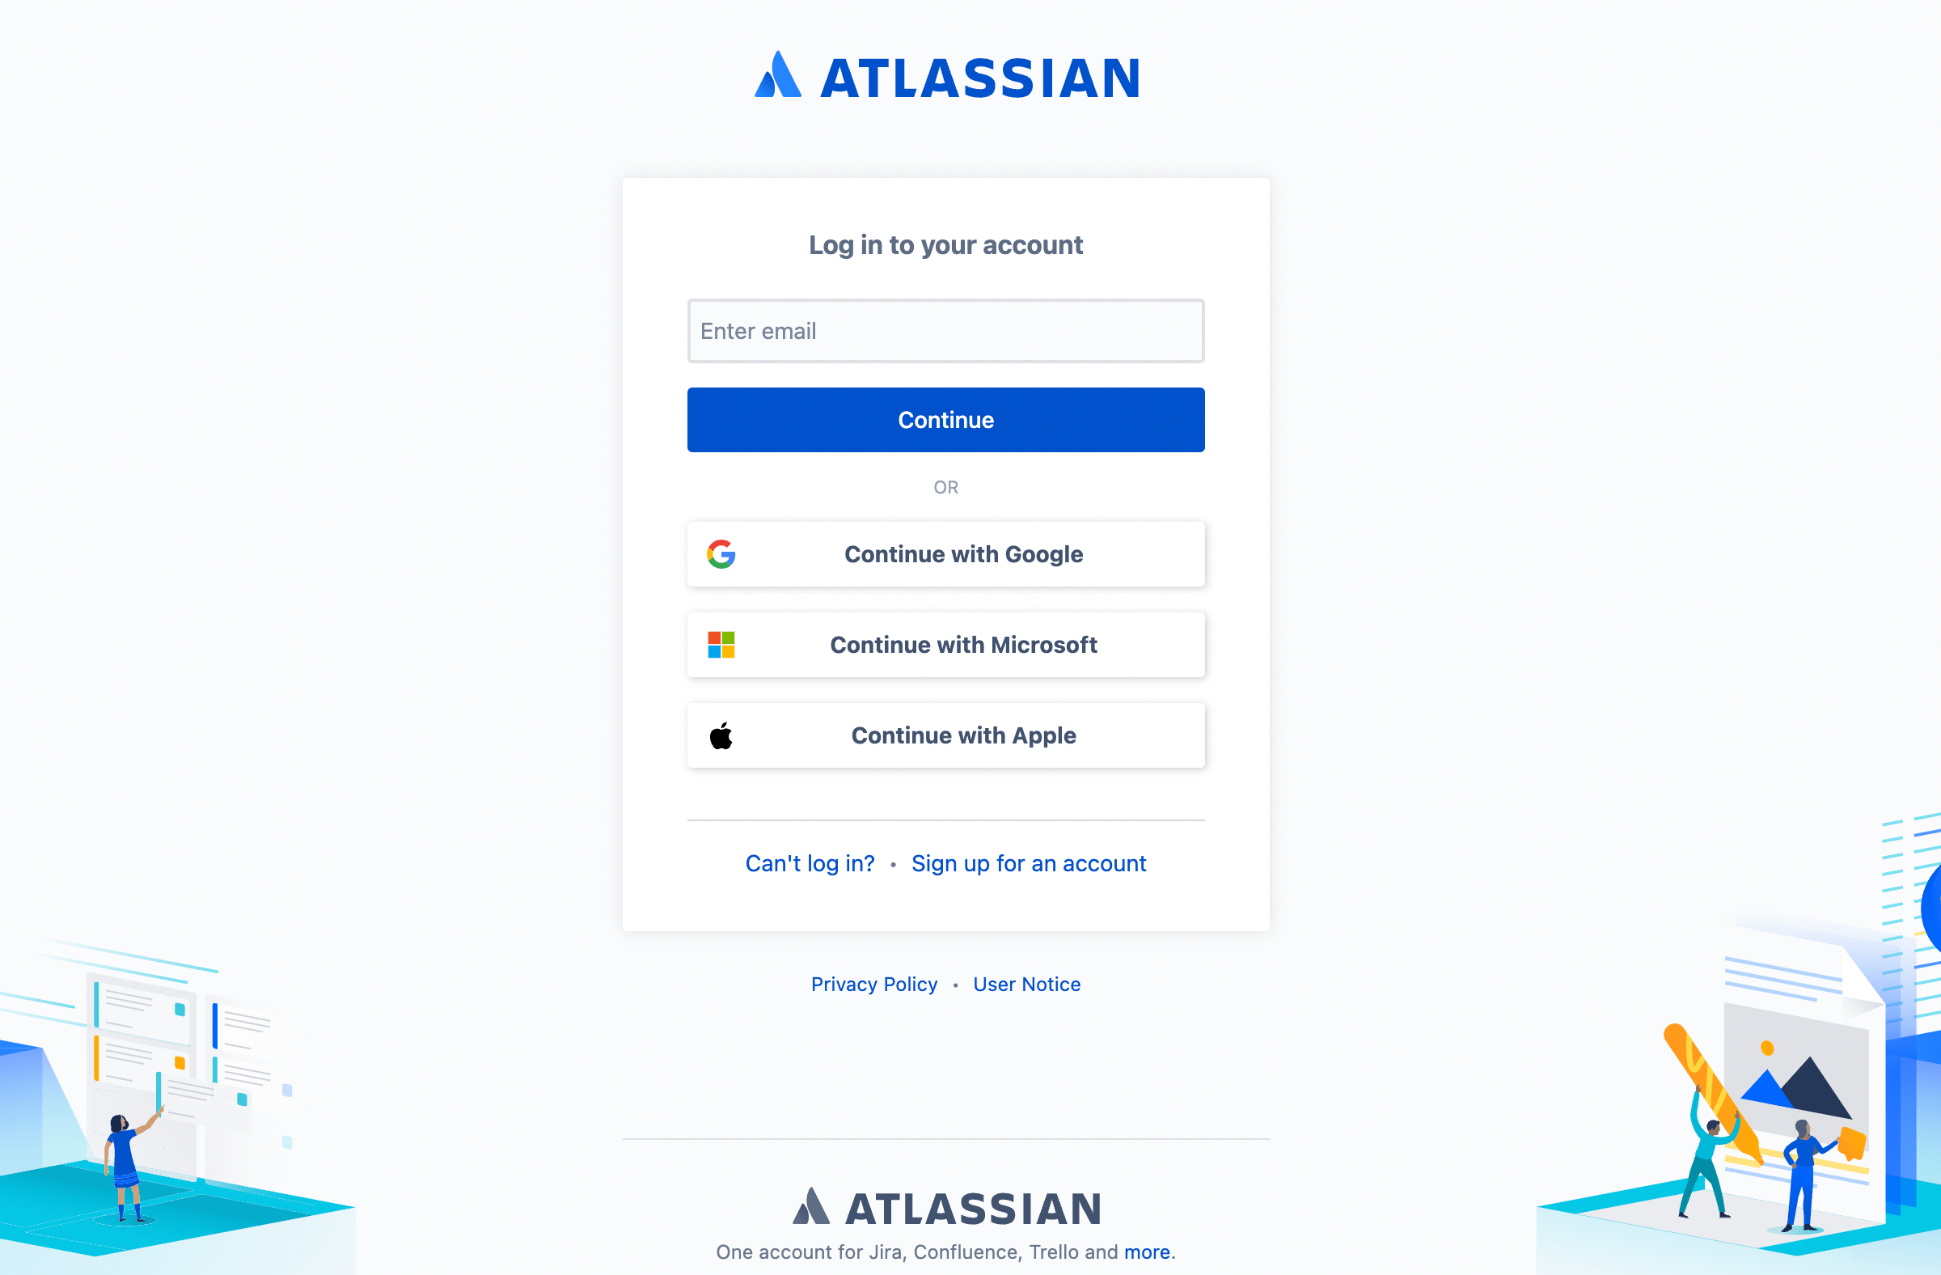Select the Continue with Apple option

[x=945, y=735]
